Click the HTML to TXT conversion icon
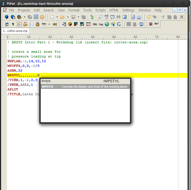 88,24
